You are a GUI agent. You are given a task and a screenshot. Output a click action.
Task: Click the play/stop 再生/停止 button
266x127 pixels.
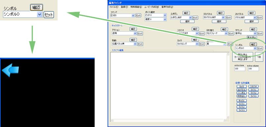click(243, 57)
